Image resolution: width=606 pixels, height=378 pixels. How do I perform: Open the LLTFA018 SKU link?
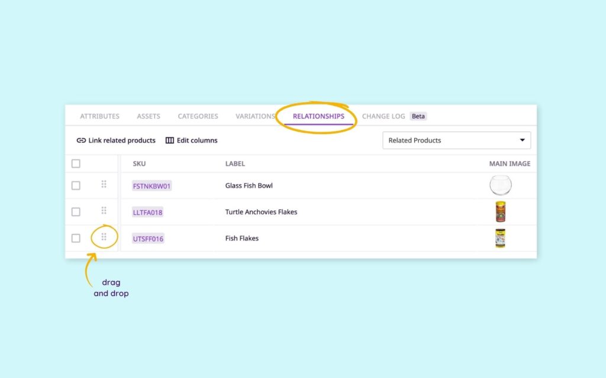[x=147, y=212]
